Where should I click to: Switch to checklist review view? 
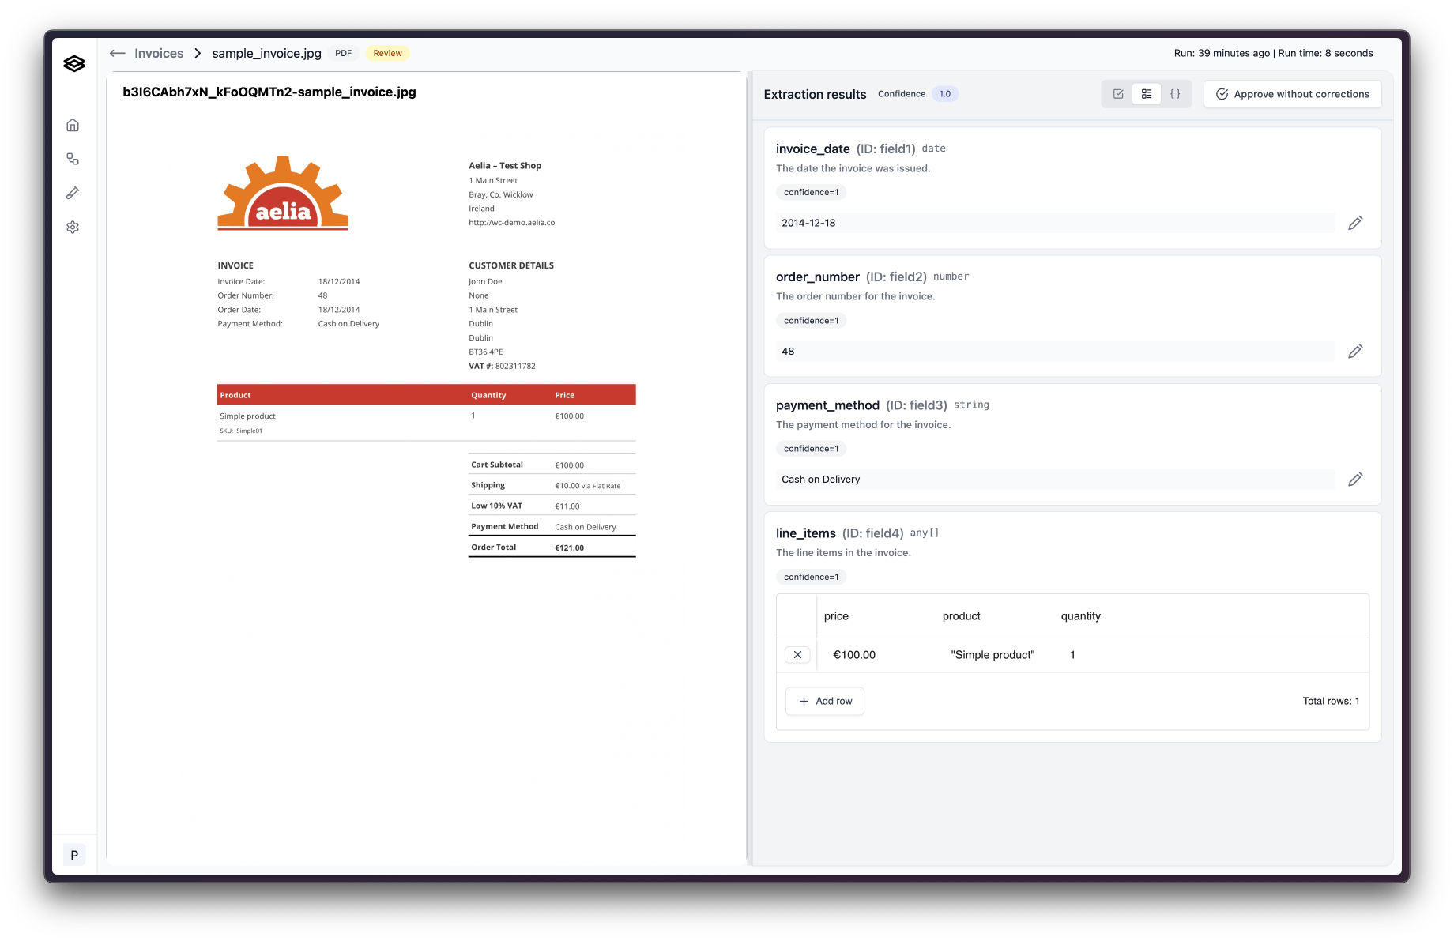[x=1118, y=94]
